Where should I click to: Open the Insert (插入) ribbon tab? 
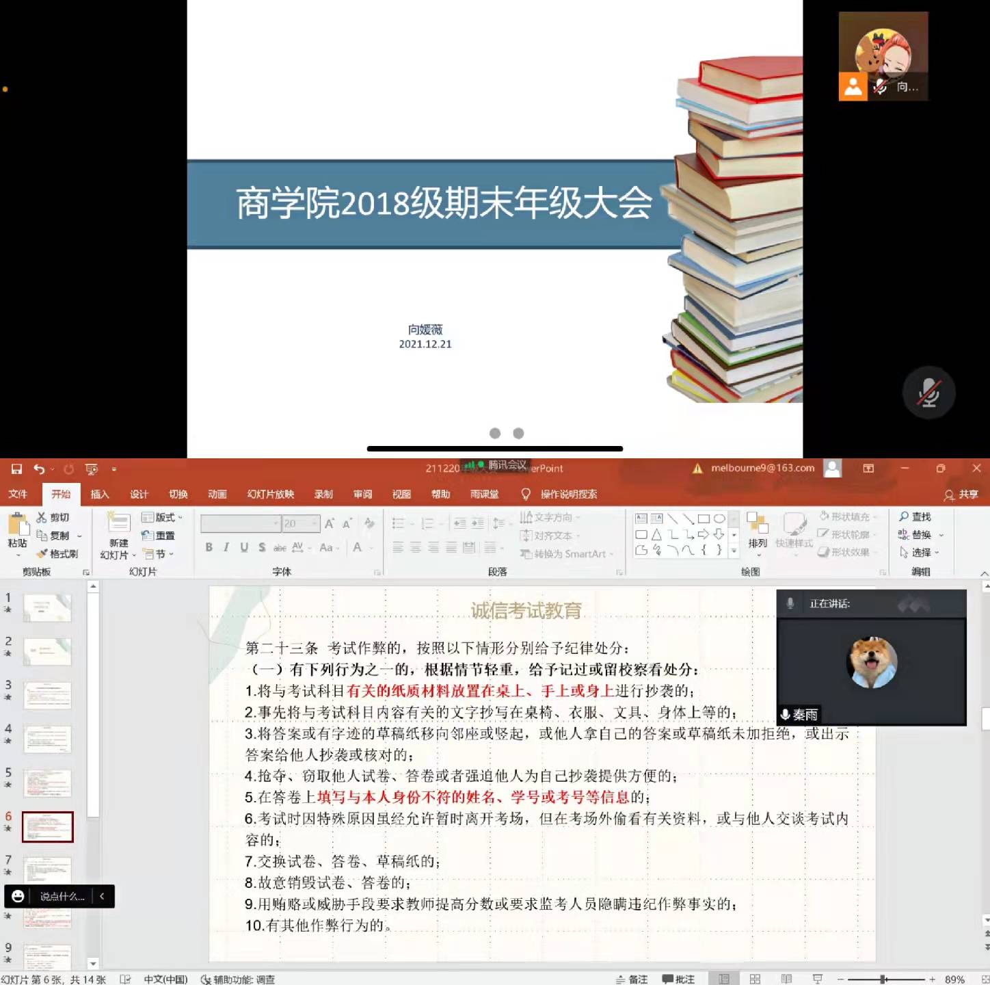click(100, 494)
